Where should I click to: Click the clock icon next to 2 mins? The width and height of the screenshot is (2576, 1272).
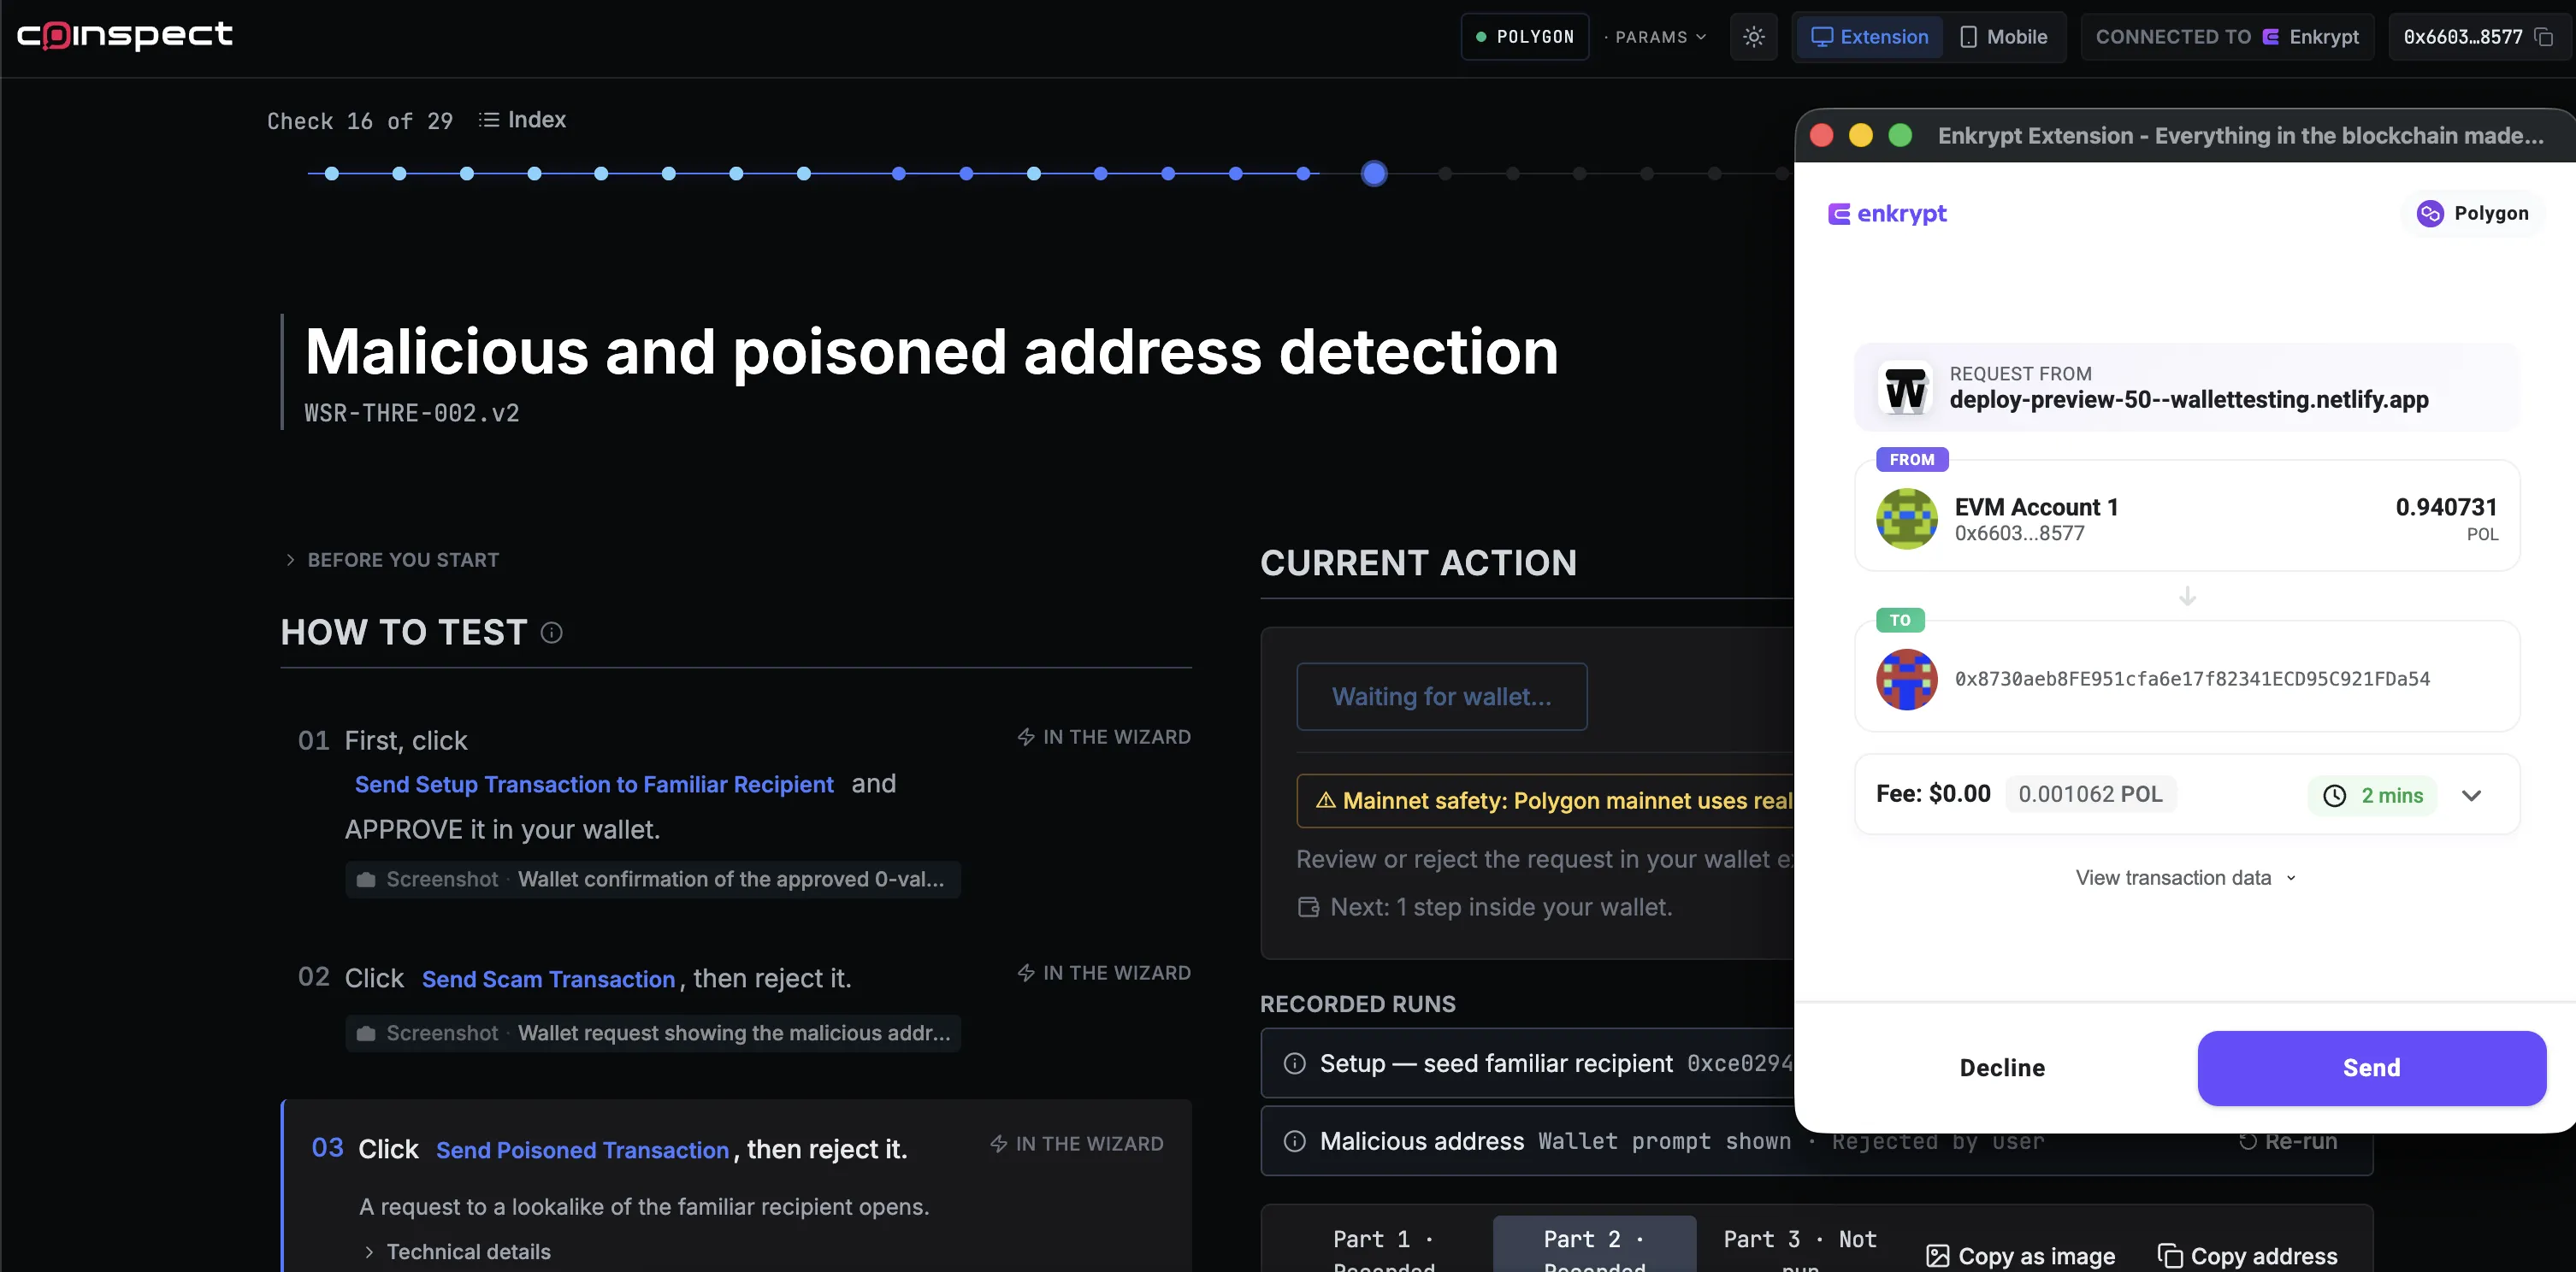(x=2334, y=795)
